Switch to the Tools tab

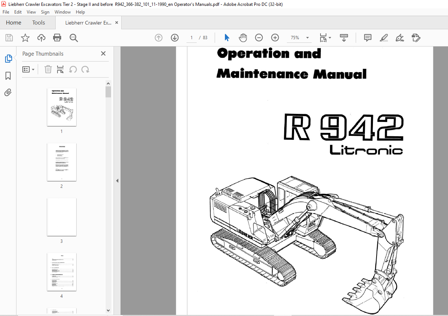click(38, 23)
